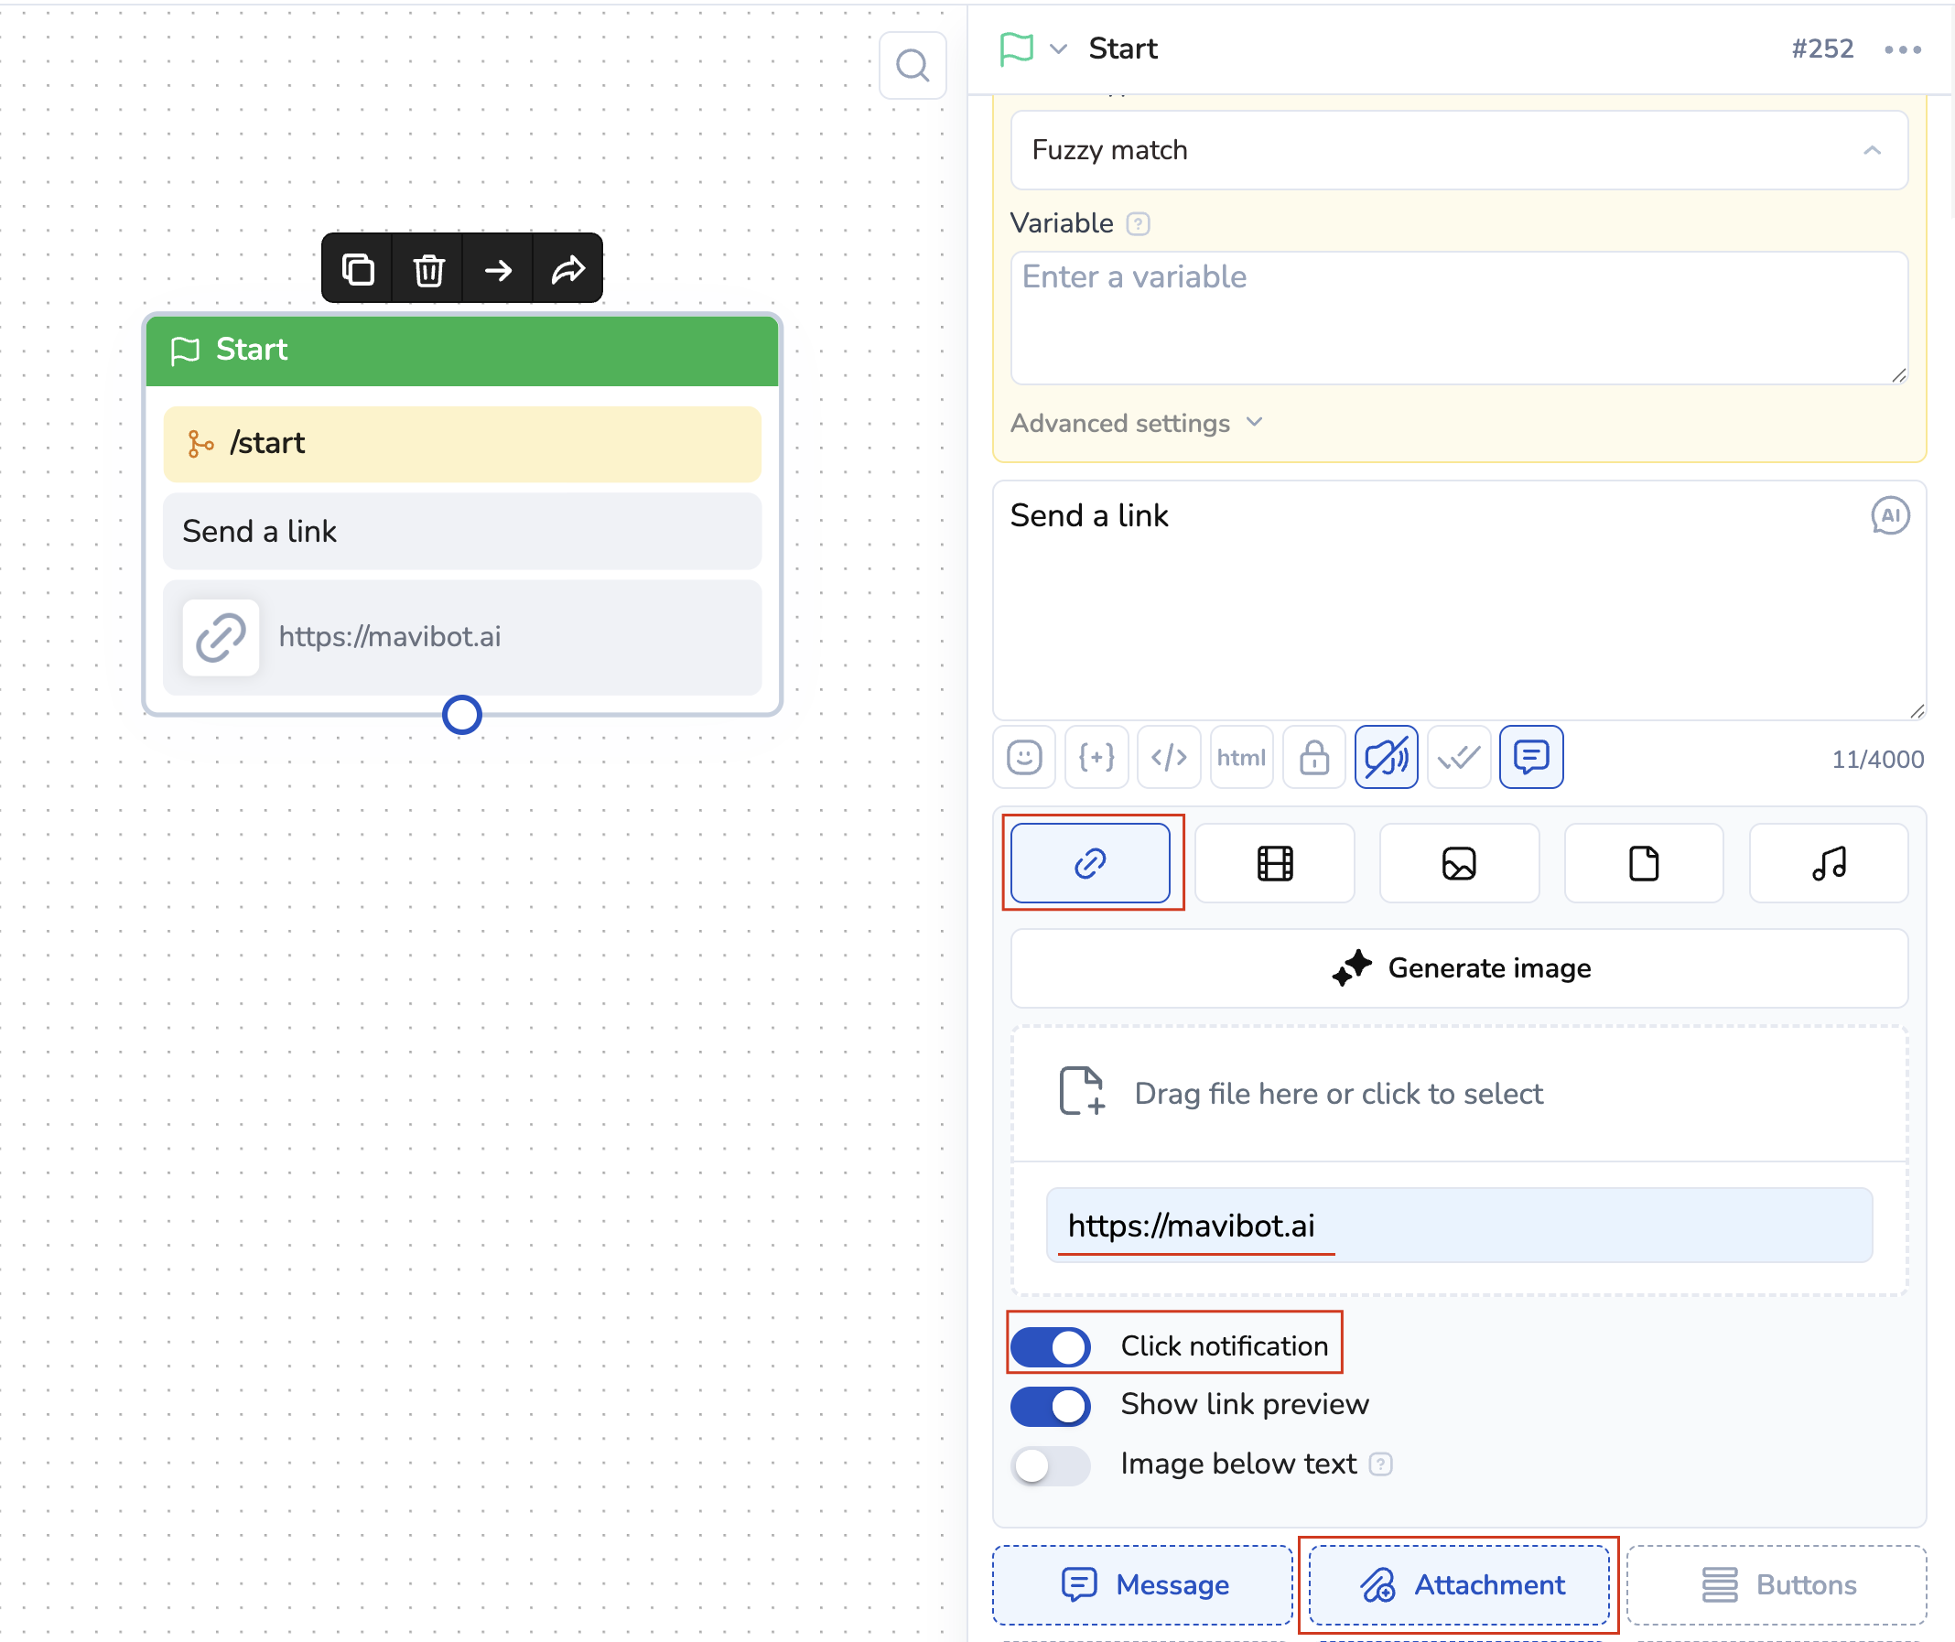Turn off Show link preview

(x=1051, y=1406)
